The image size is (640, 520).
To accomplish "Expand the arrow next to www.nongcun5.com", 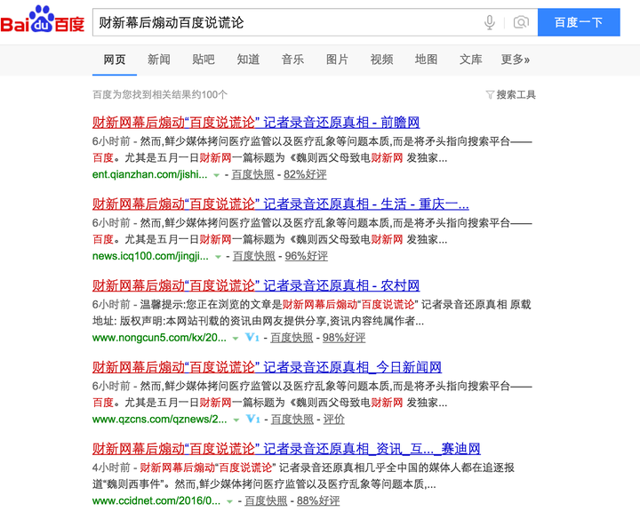I will [x=235, y=339].
